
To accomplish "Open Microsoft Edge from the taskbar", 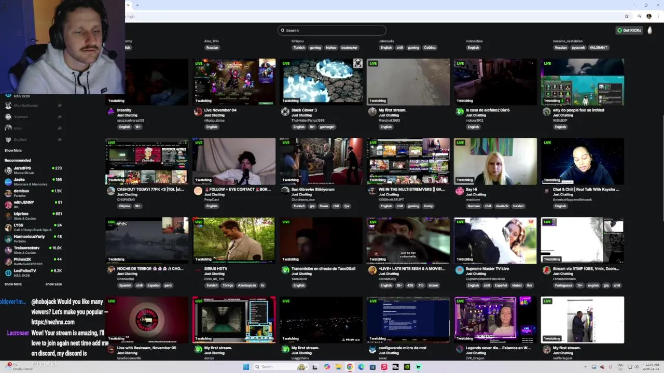I will 361,367.
